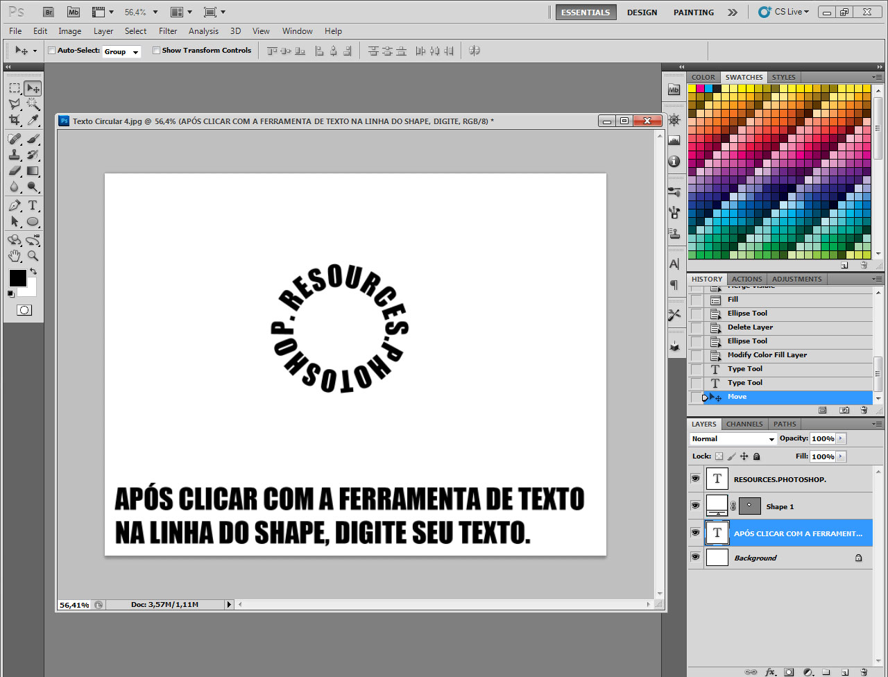Select the Horizontal Type tool in toolbox
This screenshot has width=888, height=677.
click(x=33, y=205)
